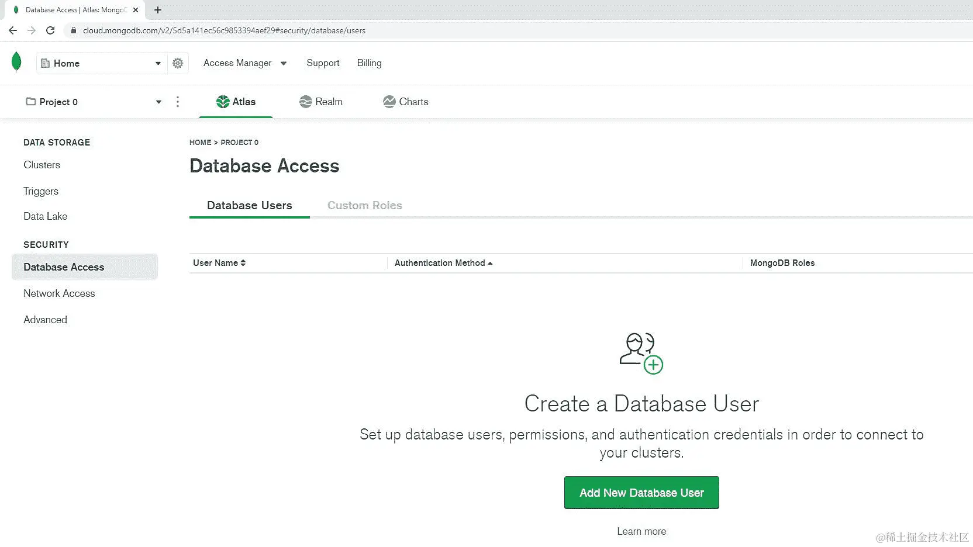This screenshot has height=547, width=973.
Task: Go forward in the browser
Action: coord(32,30)
